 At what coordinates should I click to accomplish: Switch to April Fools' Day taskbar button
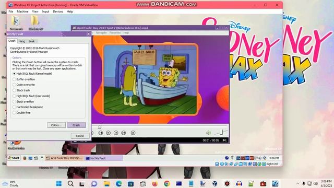[x=64, y=158]
